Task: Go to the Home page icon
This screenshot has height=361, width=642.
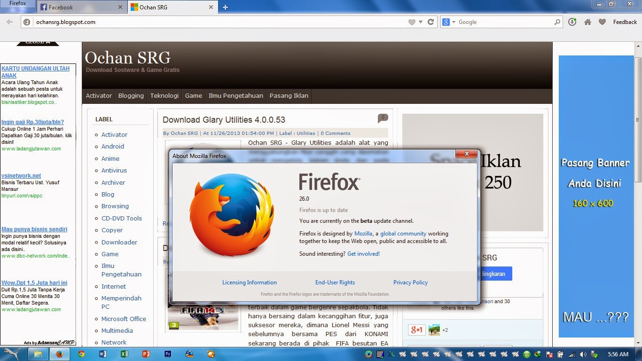Action: [x=587, y=22]
